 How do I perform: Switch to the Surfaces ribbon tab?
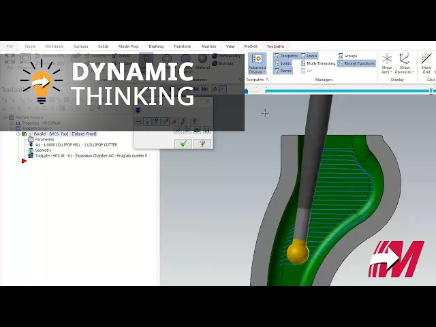(80, 46)
